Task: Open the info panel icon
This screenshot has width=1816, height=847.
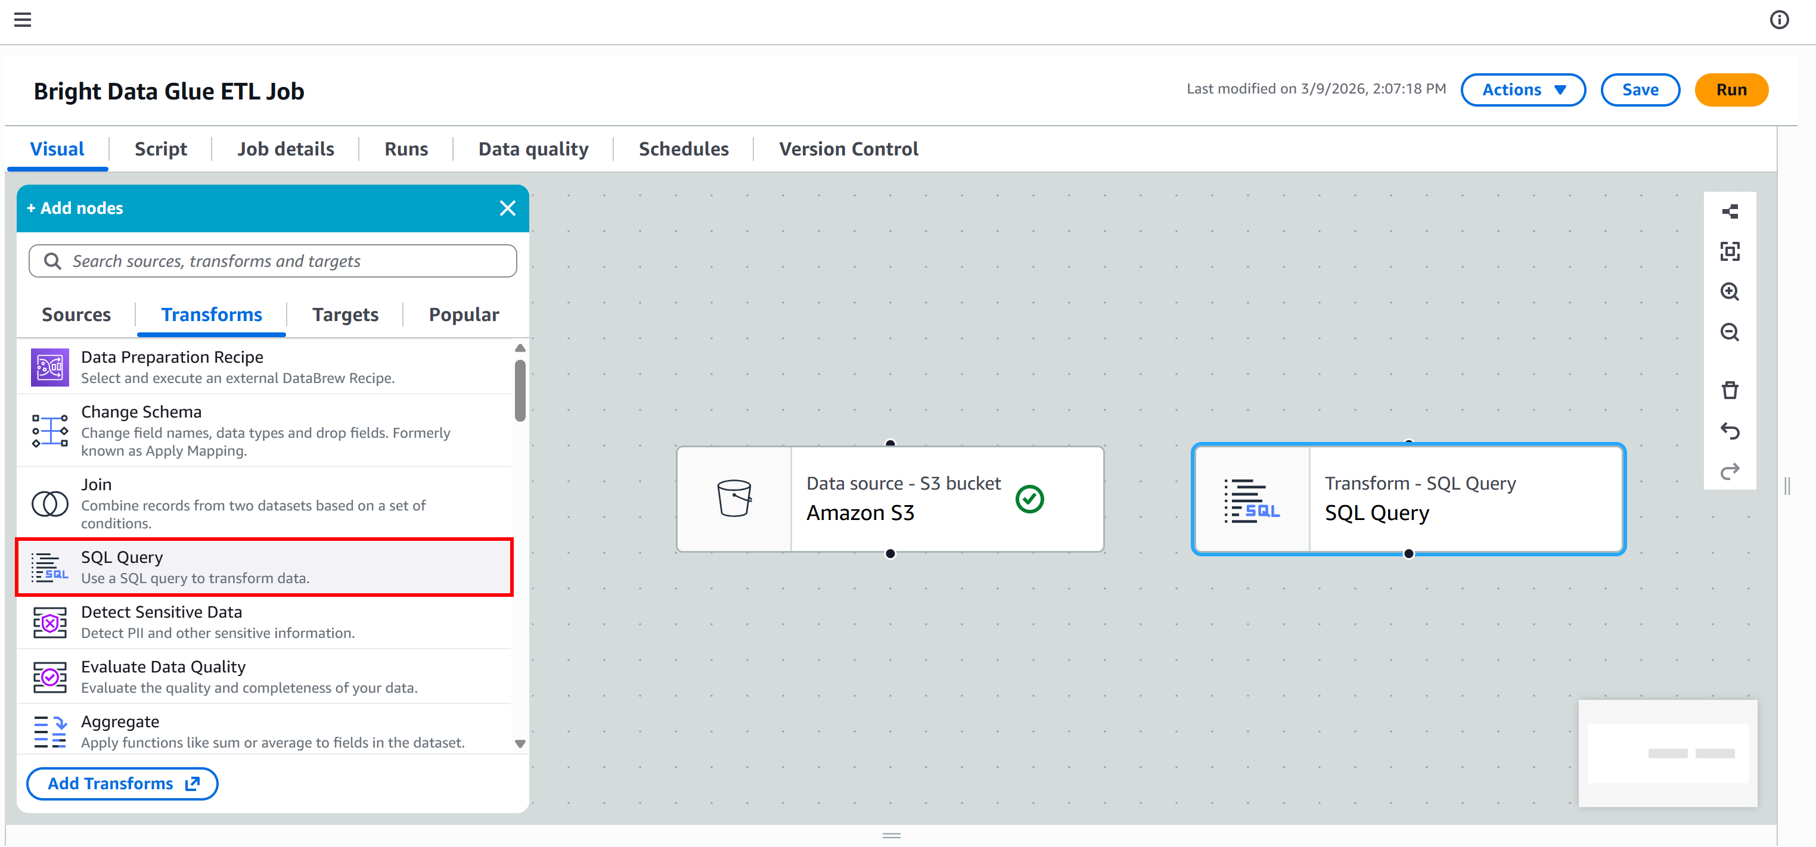Action: (x=1778, y=20)
